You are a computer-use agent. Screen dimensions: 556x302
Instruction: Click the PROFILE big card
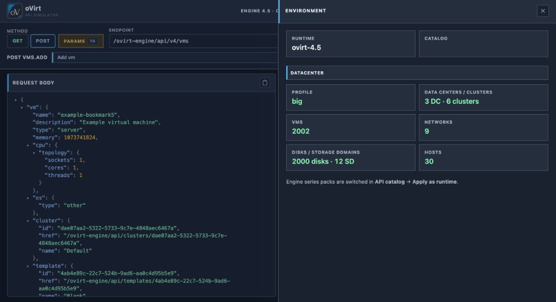click(351, 97)
